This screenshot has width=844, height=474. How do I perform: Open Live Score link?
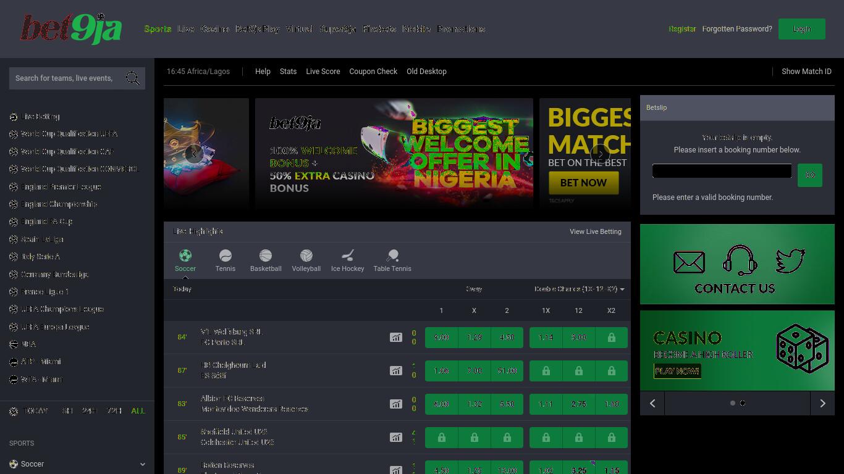click(x=323, y=72)
